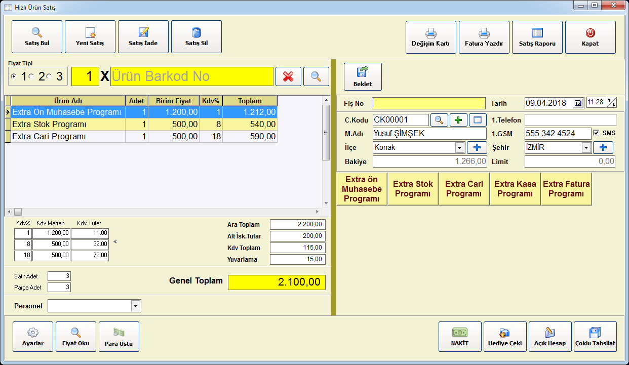Delete sale using Satış Sil

(x=196, y=36)
